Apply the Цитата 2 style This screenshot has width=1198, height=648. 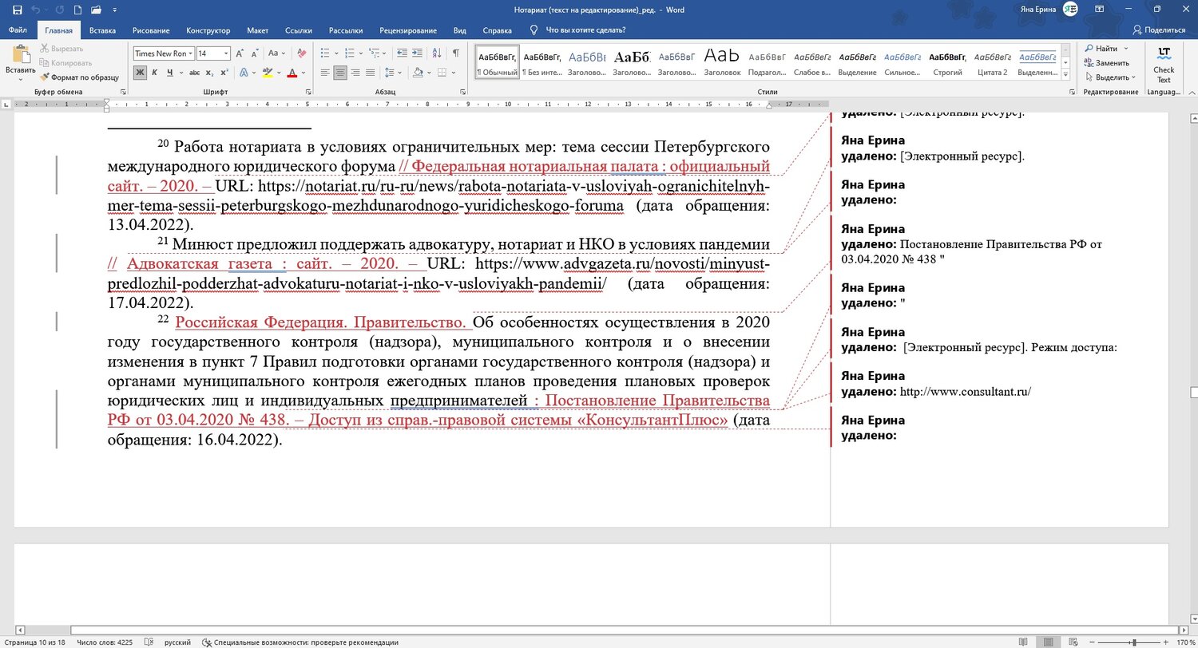[x=993, y=63]
